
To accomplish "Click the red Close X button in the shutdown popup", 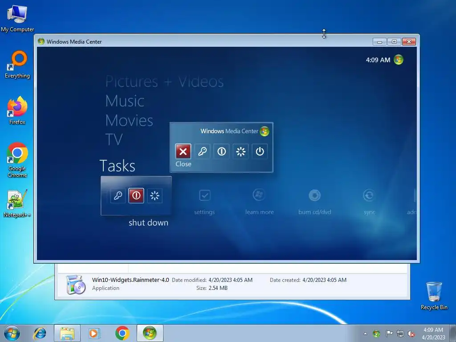I will click(183, 151).
